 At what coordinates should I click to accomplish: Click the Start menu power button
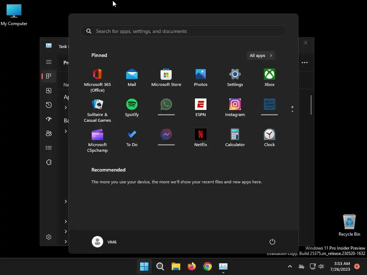pyautogui.click(x=272, y=242)
